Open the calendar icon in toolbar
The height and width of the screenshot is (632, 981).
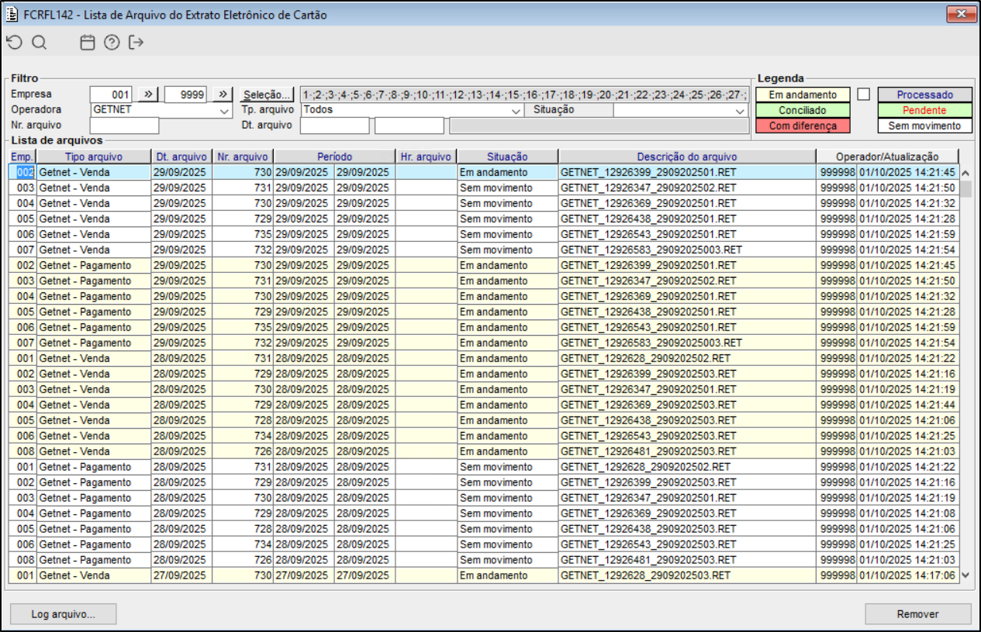88,43
